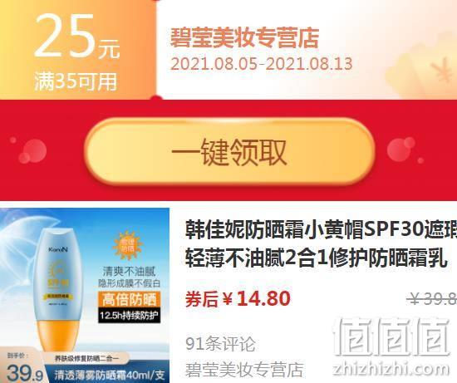Open product title 韩佳妮防晒霜小黄帽SPF30

click(x=322, y=230)
